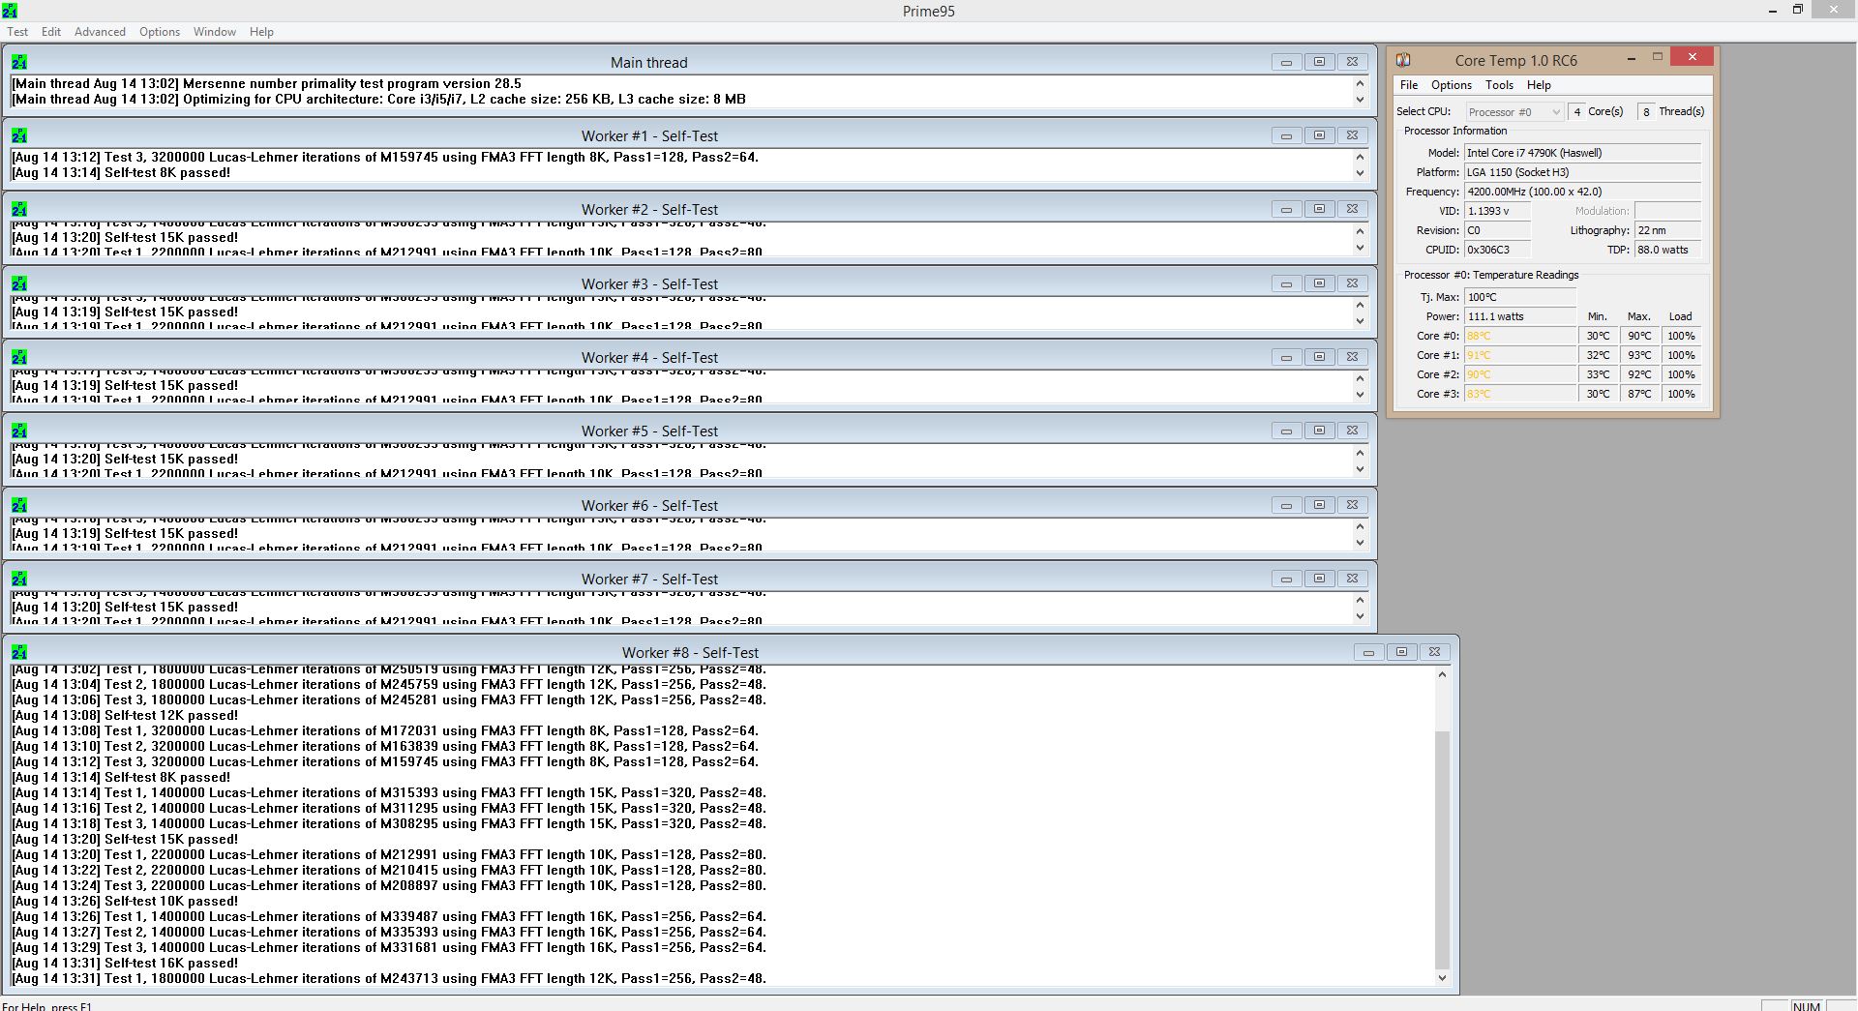Click 'Self-test 16K passed!' line in Worker #8
This screenshot has width=1858, height=1011.
click(125, 963)
